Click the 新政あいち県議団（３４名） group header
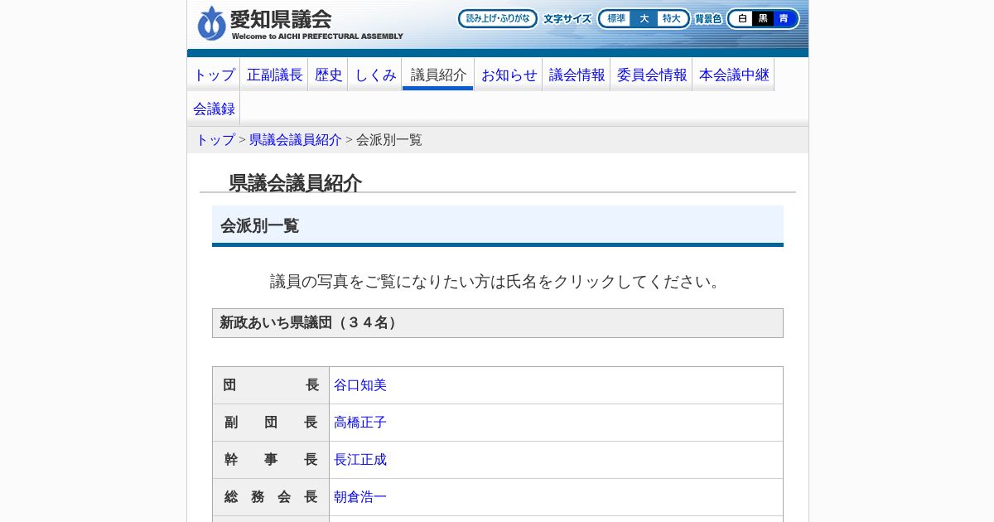The width and height of the screenshot is (994, 522). tap(498, 323)
